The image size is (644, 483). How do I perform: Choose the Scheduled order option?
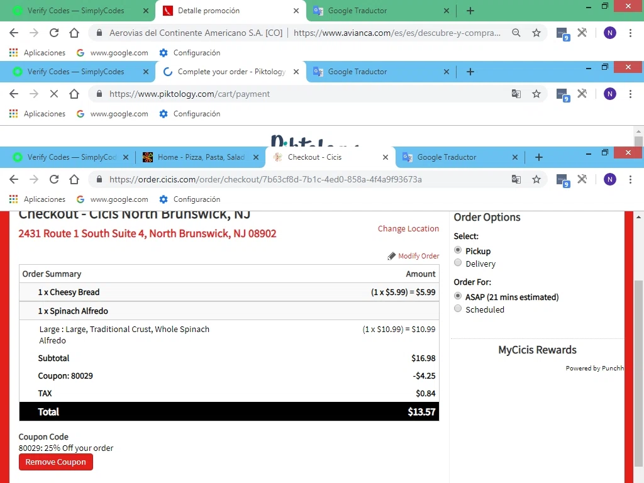point(458,309)
